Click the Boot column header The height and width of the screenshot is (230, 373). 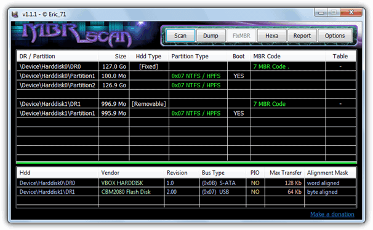point(239,57)
